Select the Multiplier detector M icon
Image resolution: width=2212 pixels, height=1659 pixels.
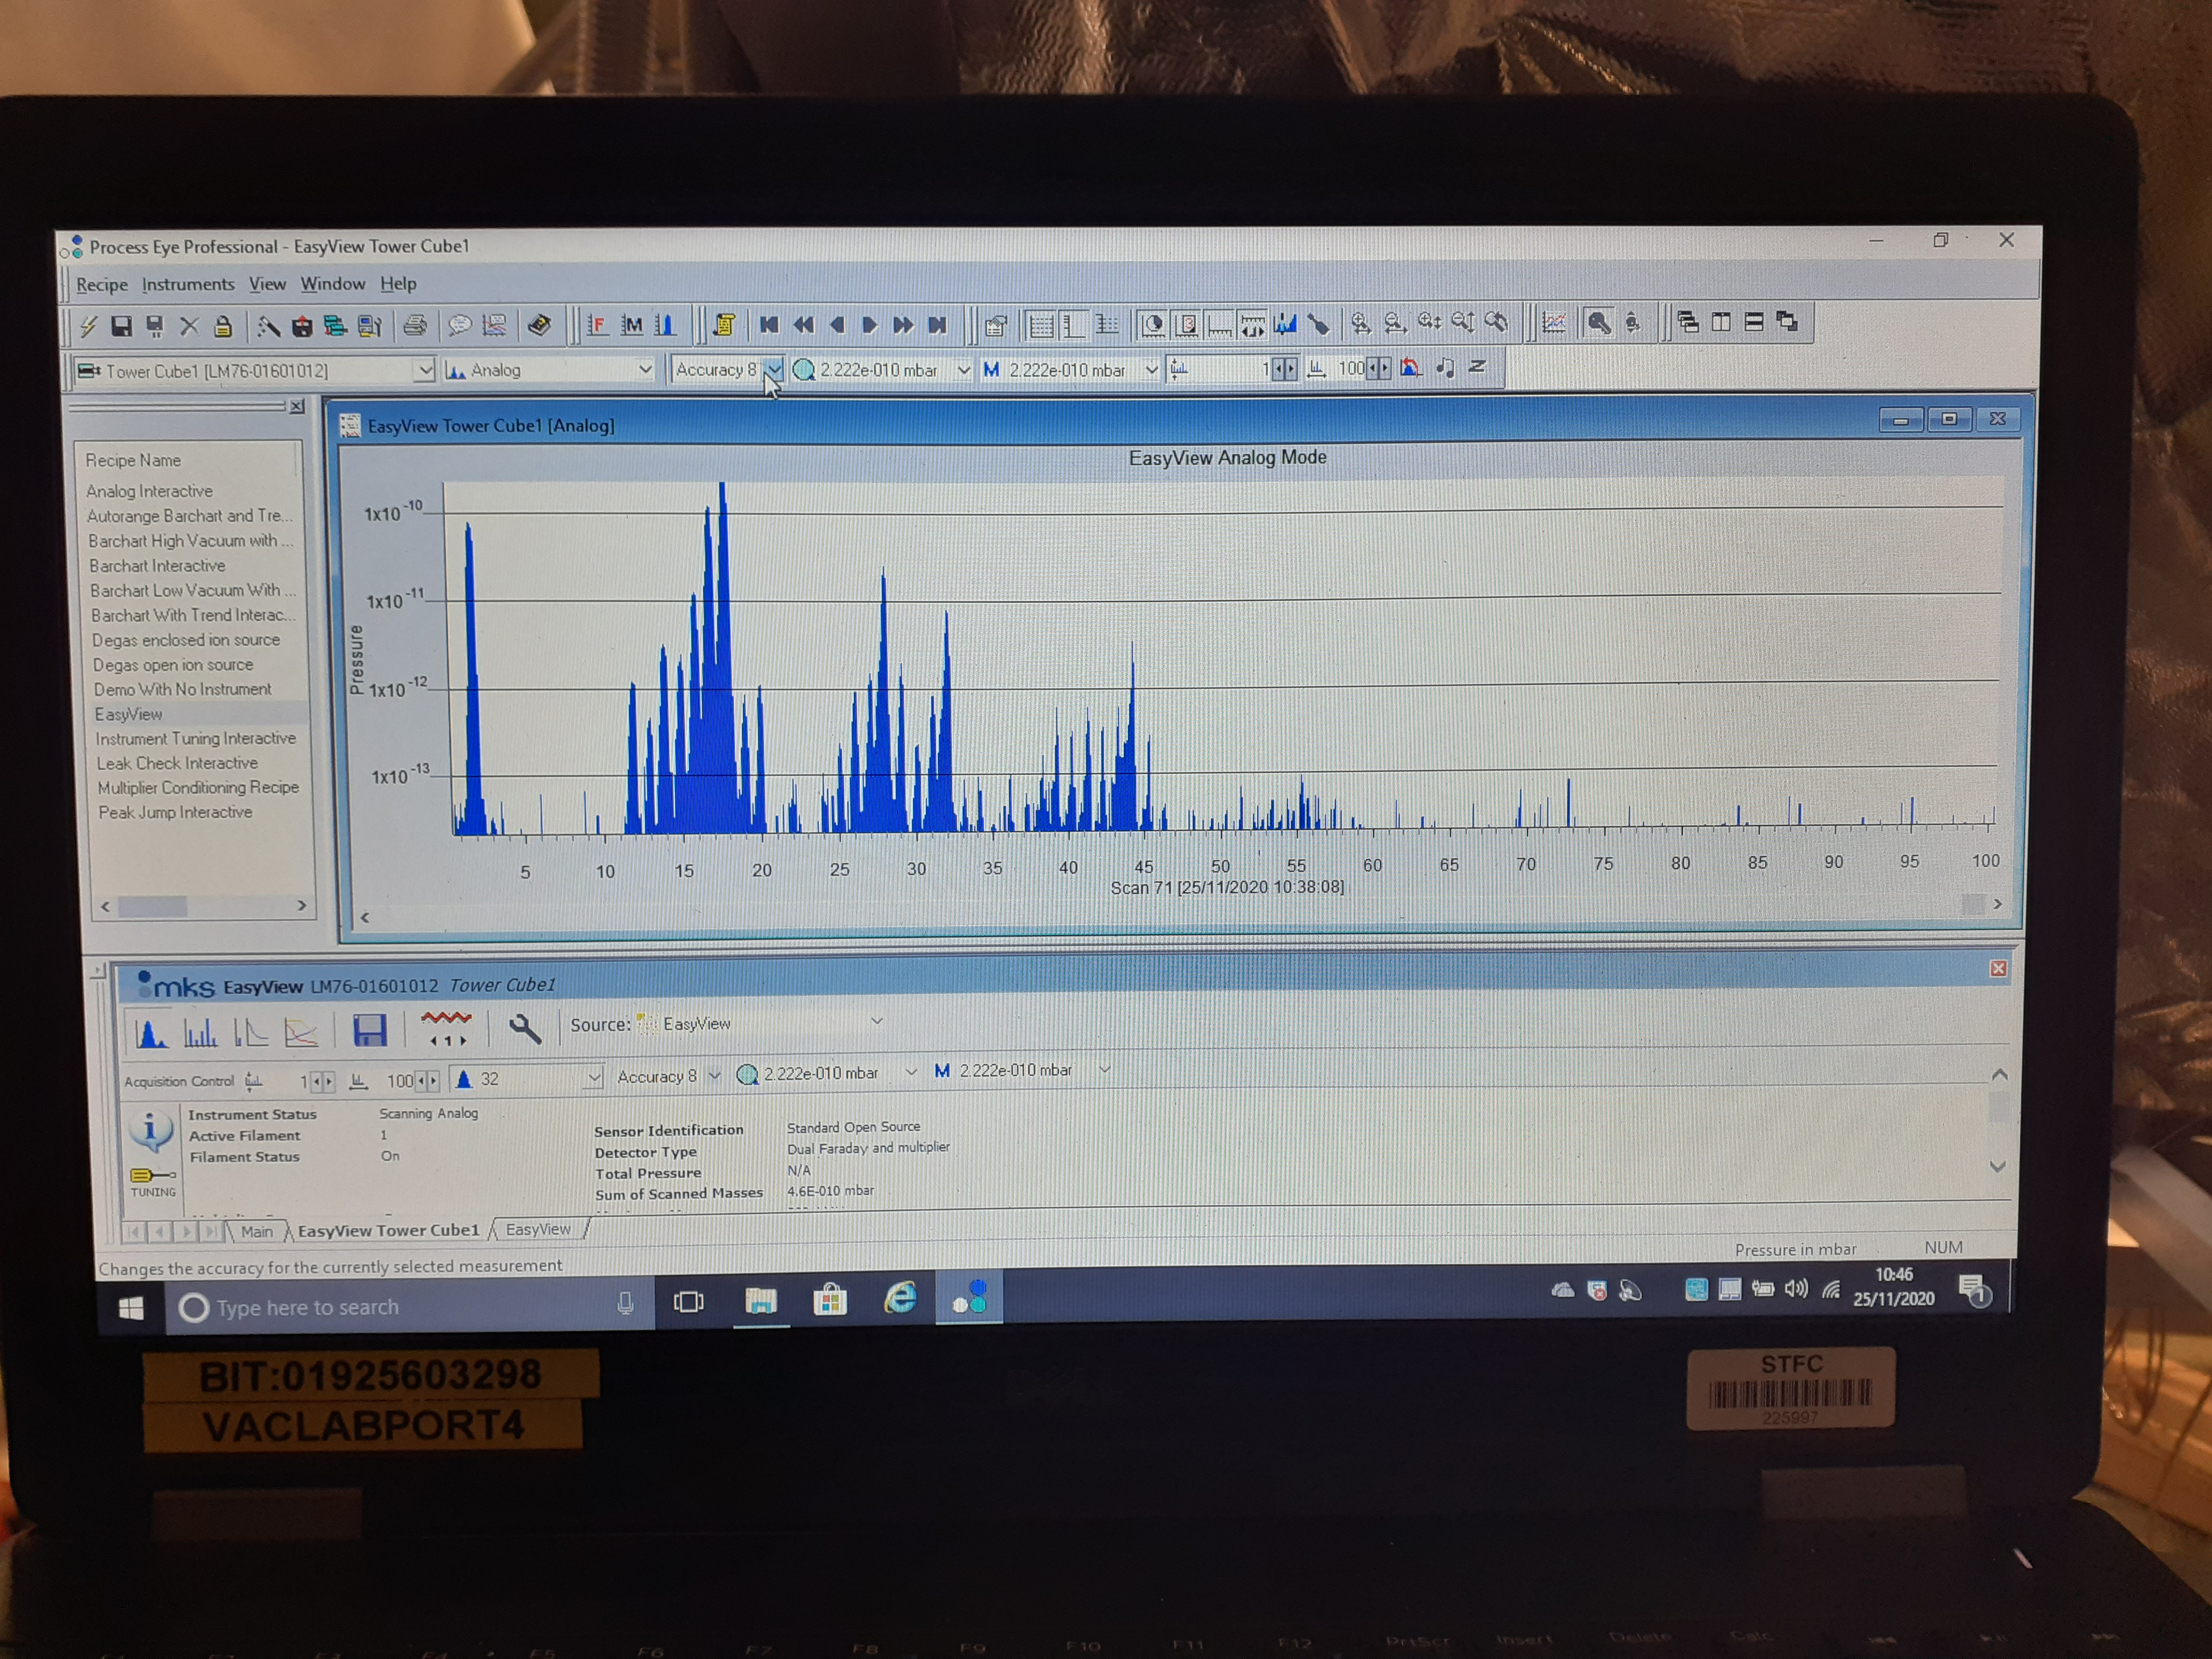click(x=631, y=325)
